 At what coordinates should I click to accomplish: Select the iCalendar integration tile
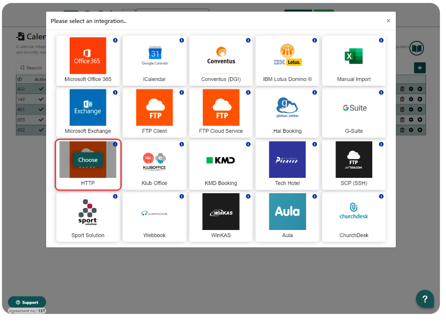tap(155, 60)
